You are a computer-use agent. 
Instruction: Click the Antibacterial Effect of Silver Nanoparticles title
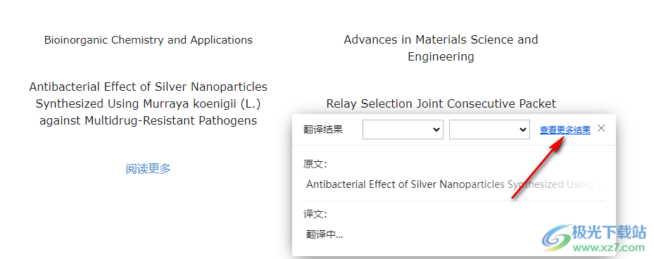click(148, 104)
